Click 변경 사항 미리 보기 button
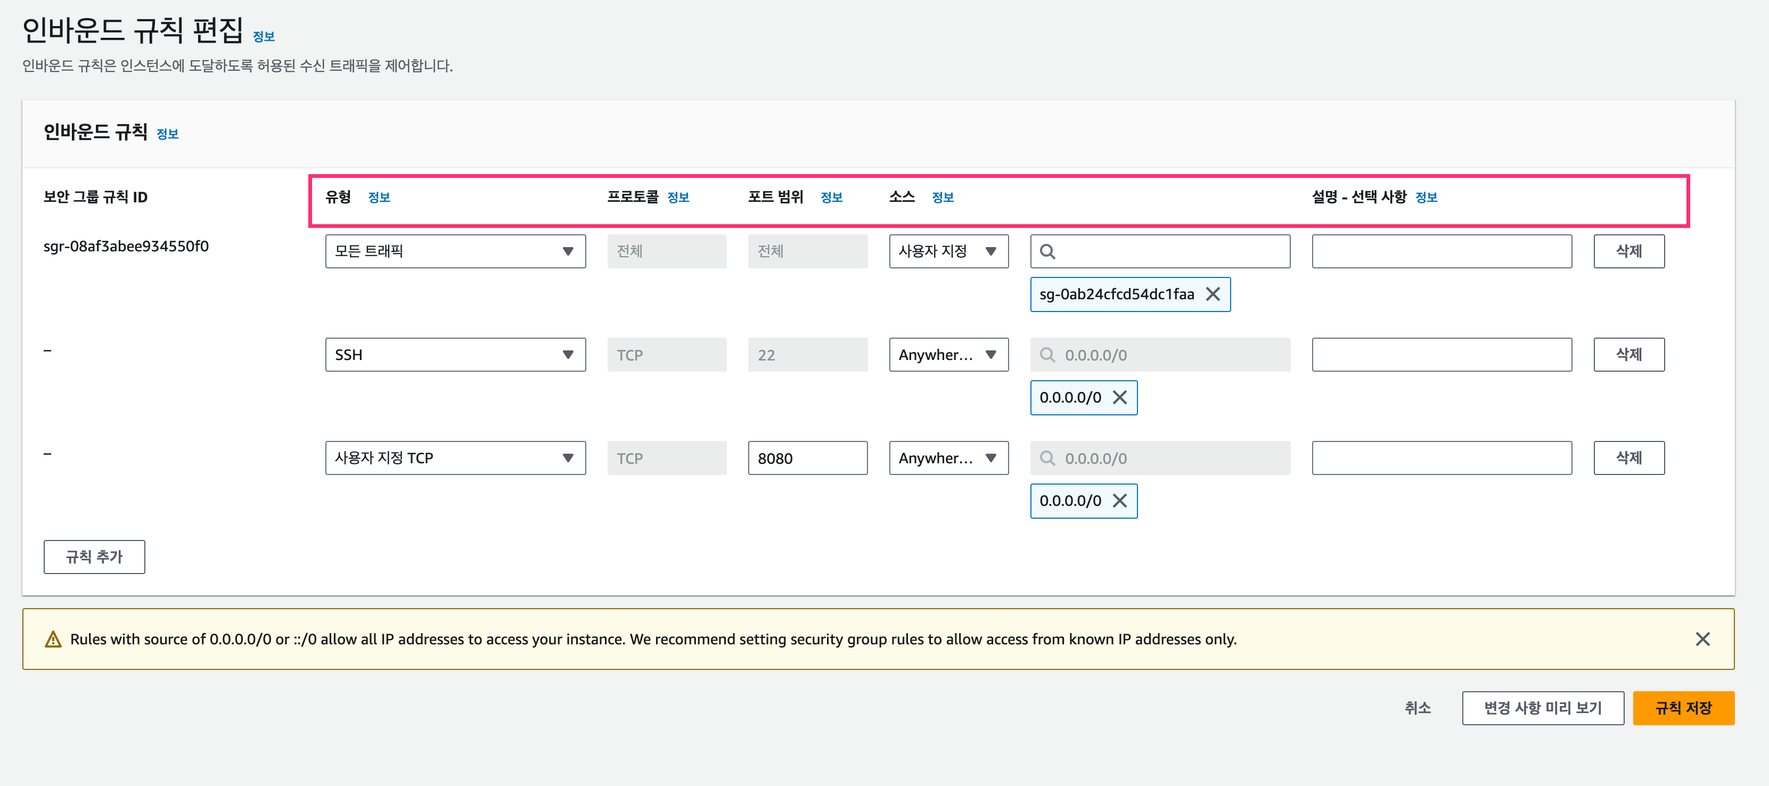This screenshot has height=786, width=1769. 1542,708
